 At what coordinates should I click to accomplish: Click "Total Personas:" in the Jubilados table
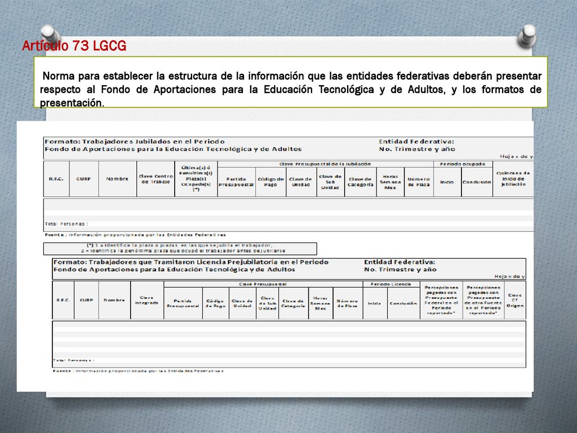click(66, 224)
